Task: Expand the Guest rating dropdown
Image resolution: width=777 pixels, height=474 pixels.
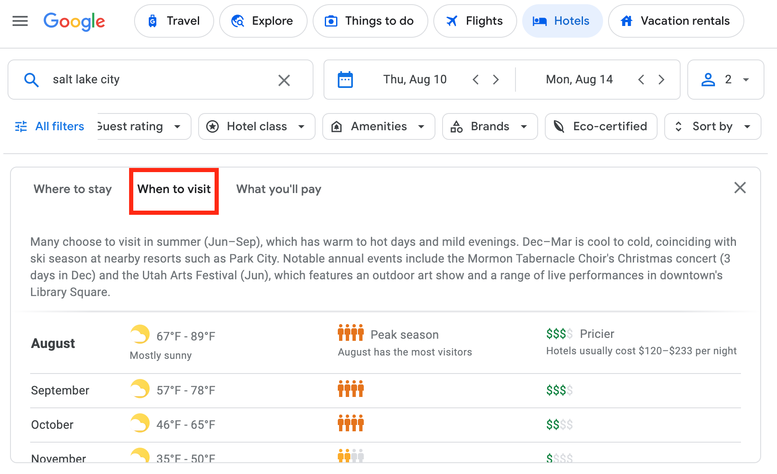Action: [144, 126]
